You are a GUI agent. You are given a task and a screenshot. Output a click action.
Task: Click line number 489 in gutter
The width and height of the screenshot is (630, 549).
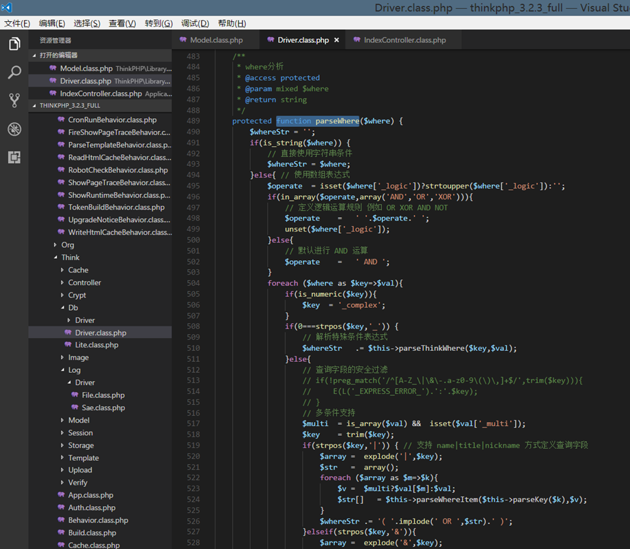point(193,121)
